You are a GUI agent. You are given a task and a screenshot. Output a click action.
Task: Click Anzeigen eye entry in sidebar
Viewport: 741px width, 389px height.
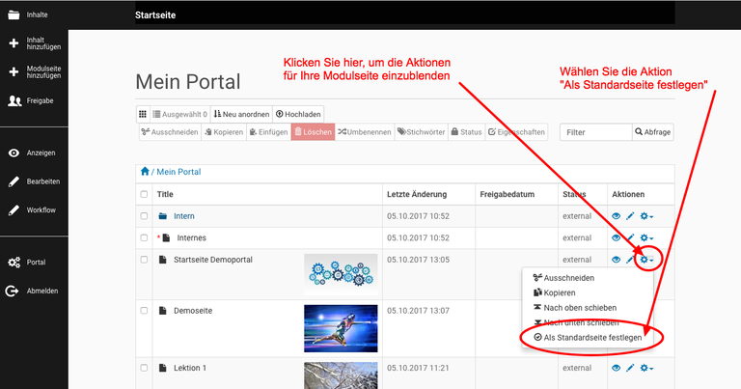click(32, 153)
